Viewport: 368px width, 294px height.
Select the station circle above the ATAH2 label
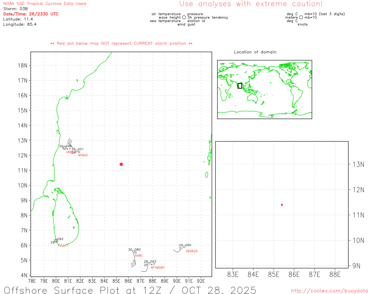(77, 151)
